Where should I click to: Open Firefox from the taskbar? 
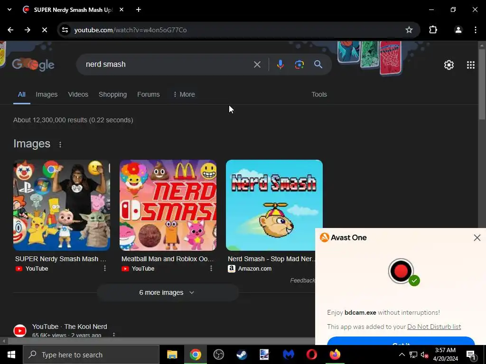pyautogui.click(x=335, y=355)
